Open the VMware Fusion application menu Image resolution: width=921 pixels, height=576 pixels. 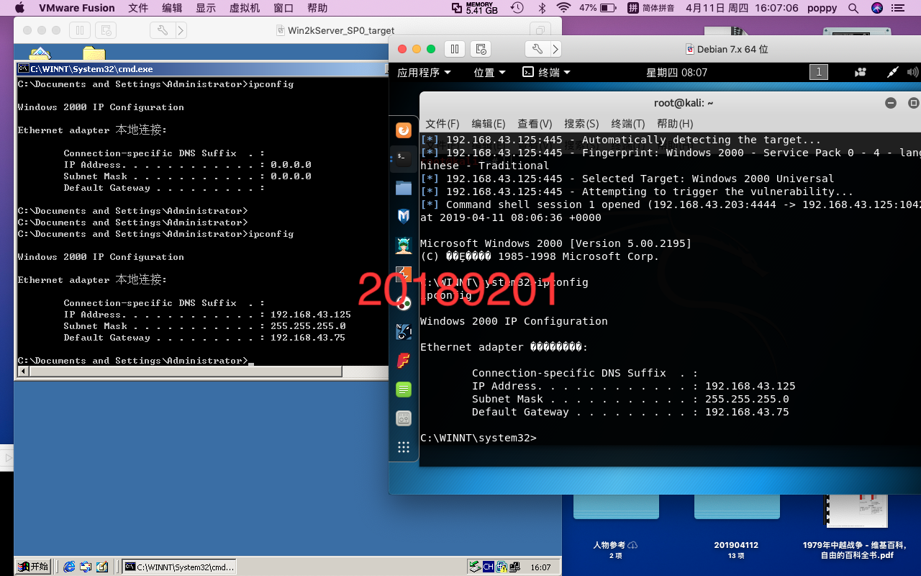point(76,8)
